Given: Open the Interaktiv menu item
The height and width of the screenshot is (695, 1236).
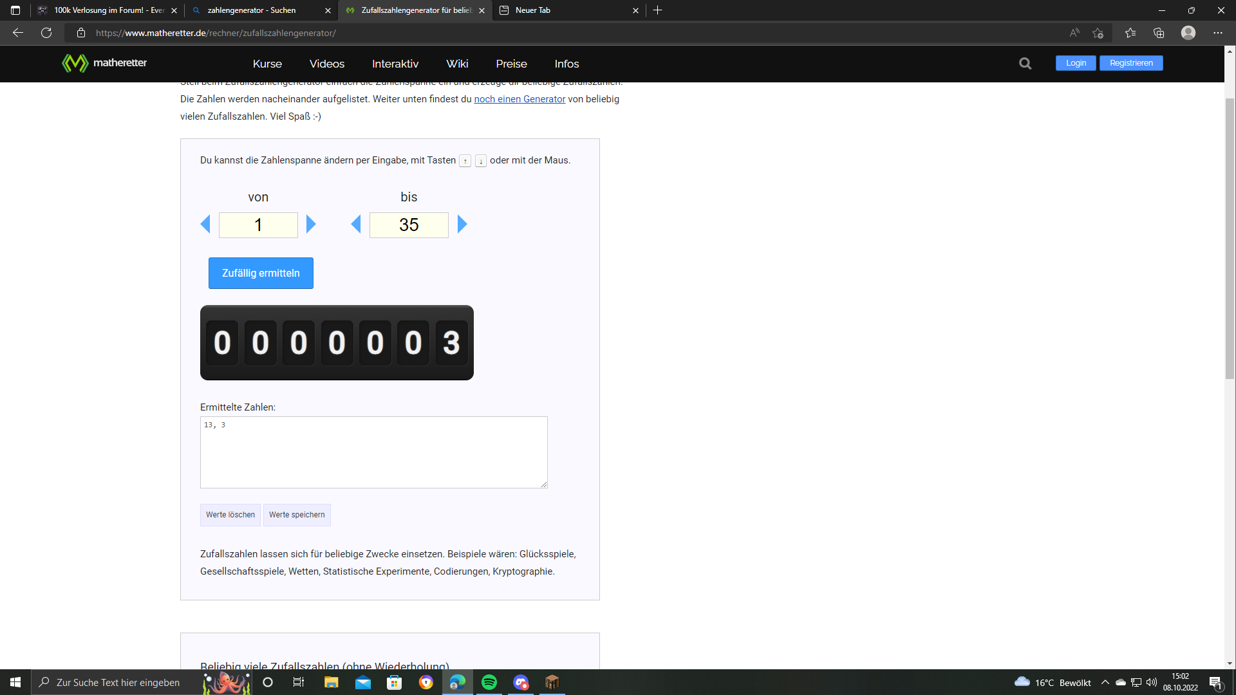Looking at the screenshot, I should click(x=395, y=64).
